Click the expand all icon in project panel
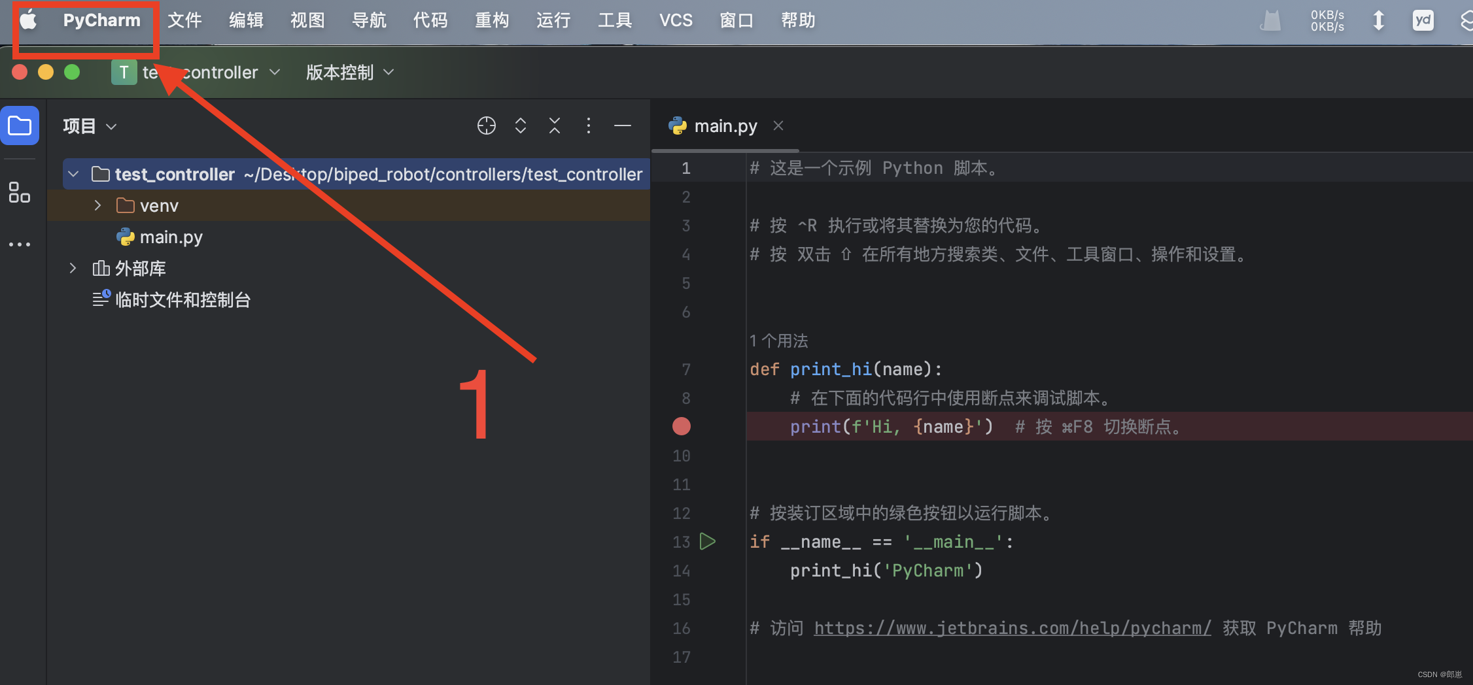The height and width of the screenshot is (685, 1473). (x=521, y=125)
